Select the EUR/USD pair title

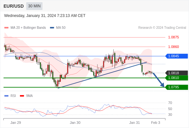coord(14,6)
